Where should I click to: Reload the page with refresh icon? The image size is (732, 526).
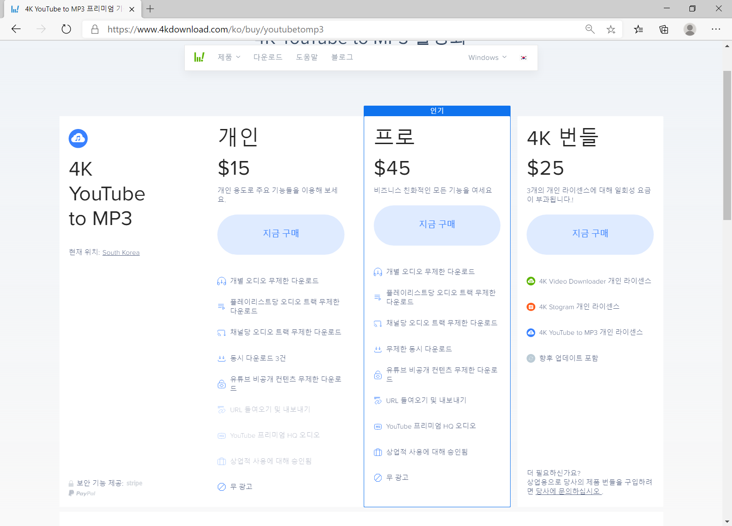tap(66, 29)
